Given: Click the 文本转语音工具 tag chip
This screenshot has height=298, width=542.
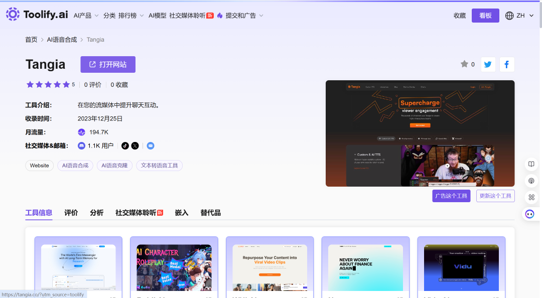Looking at the screenshot, I should click(x=160, y=166).
